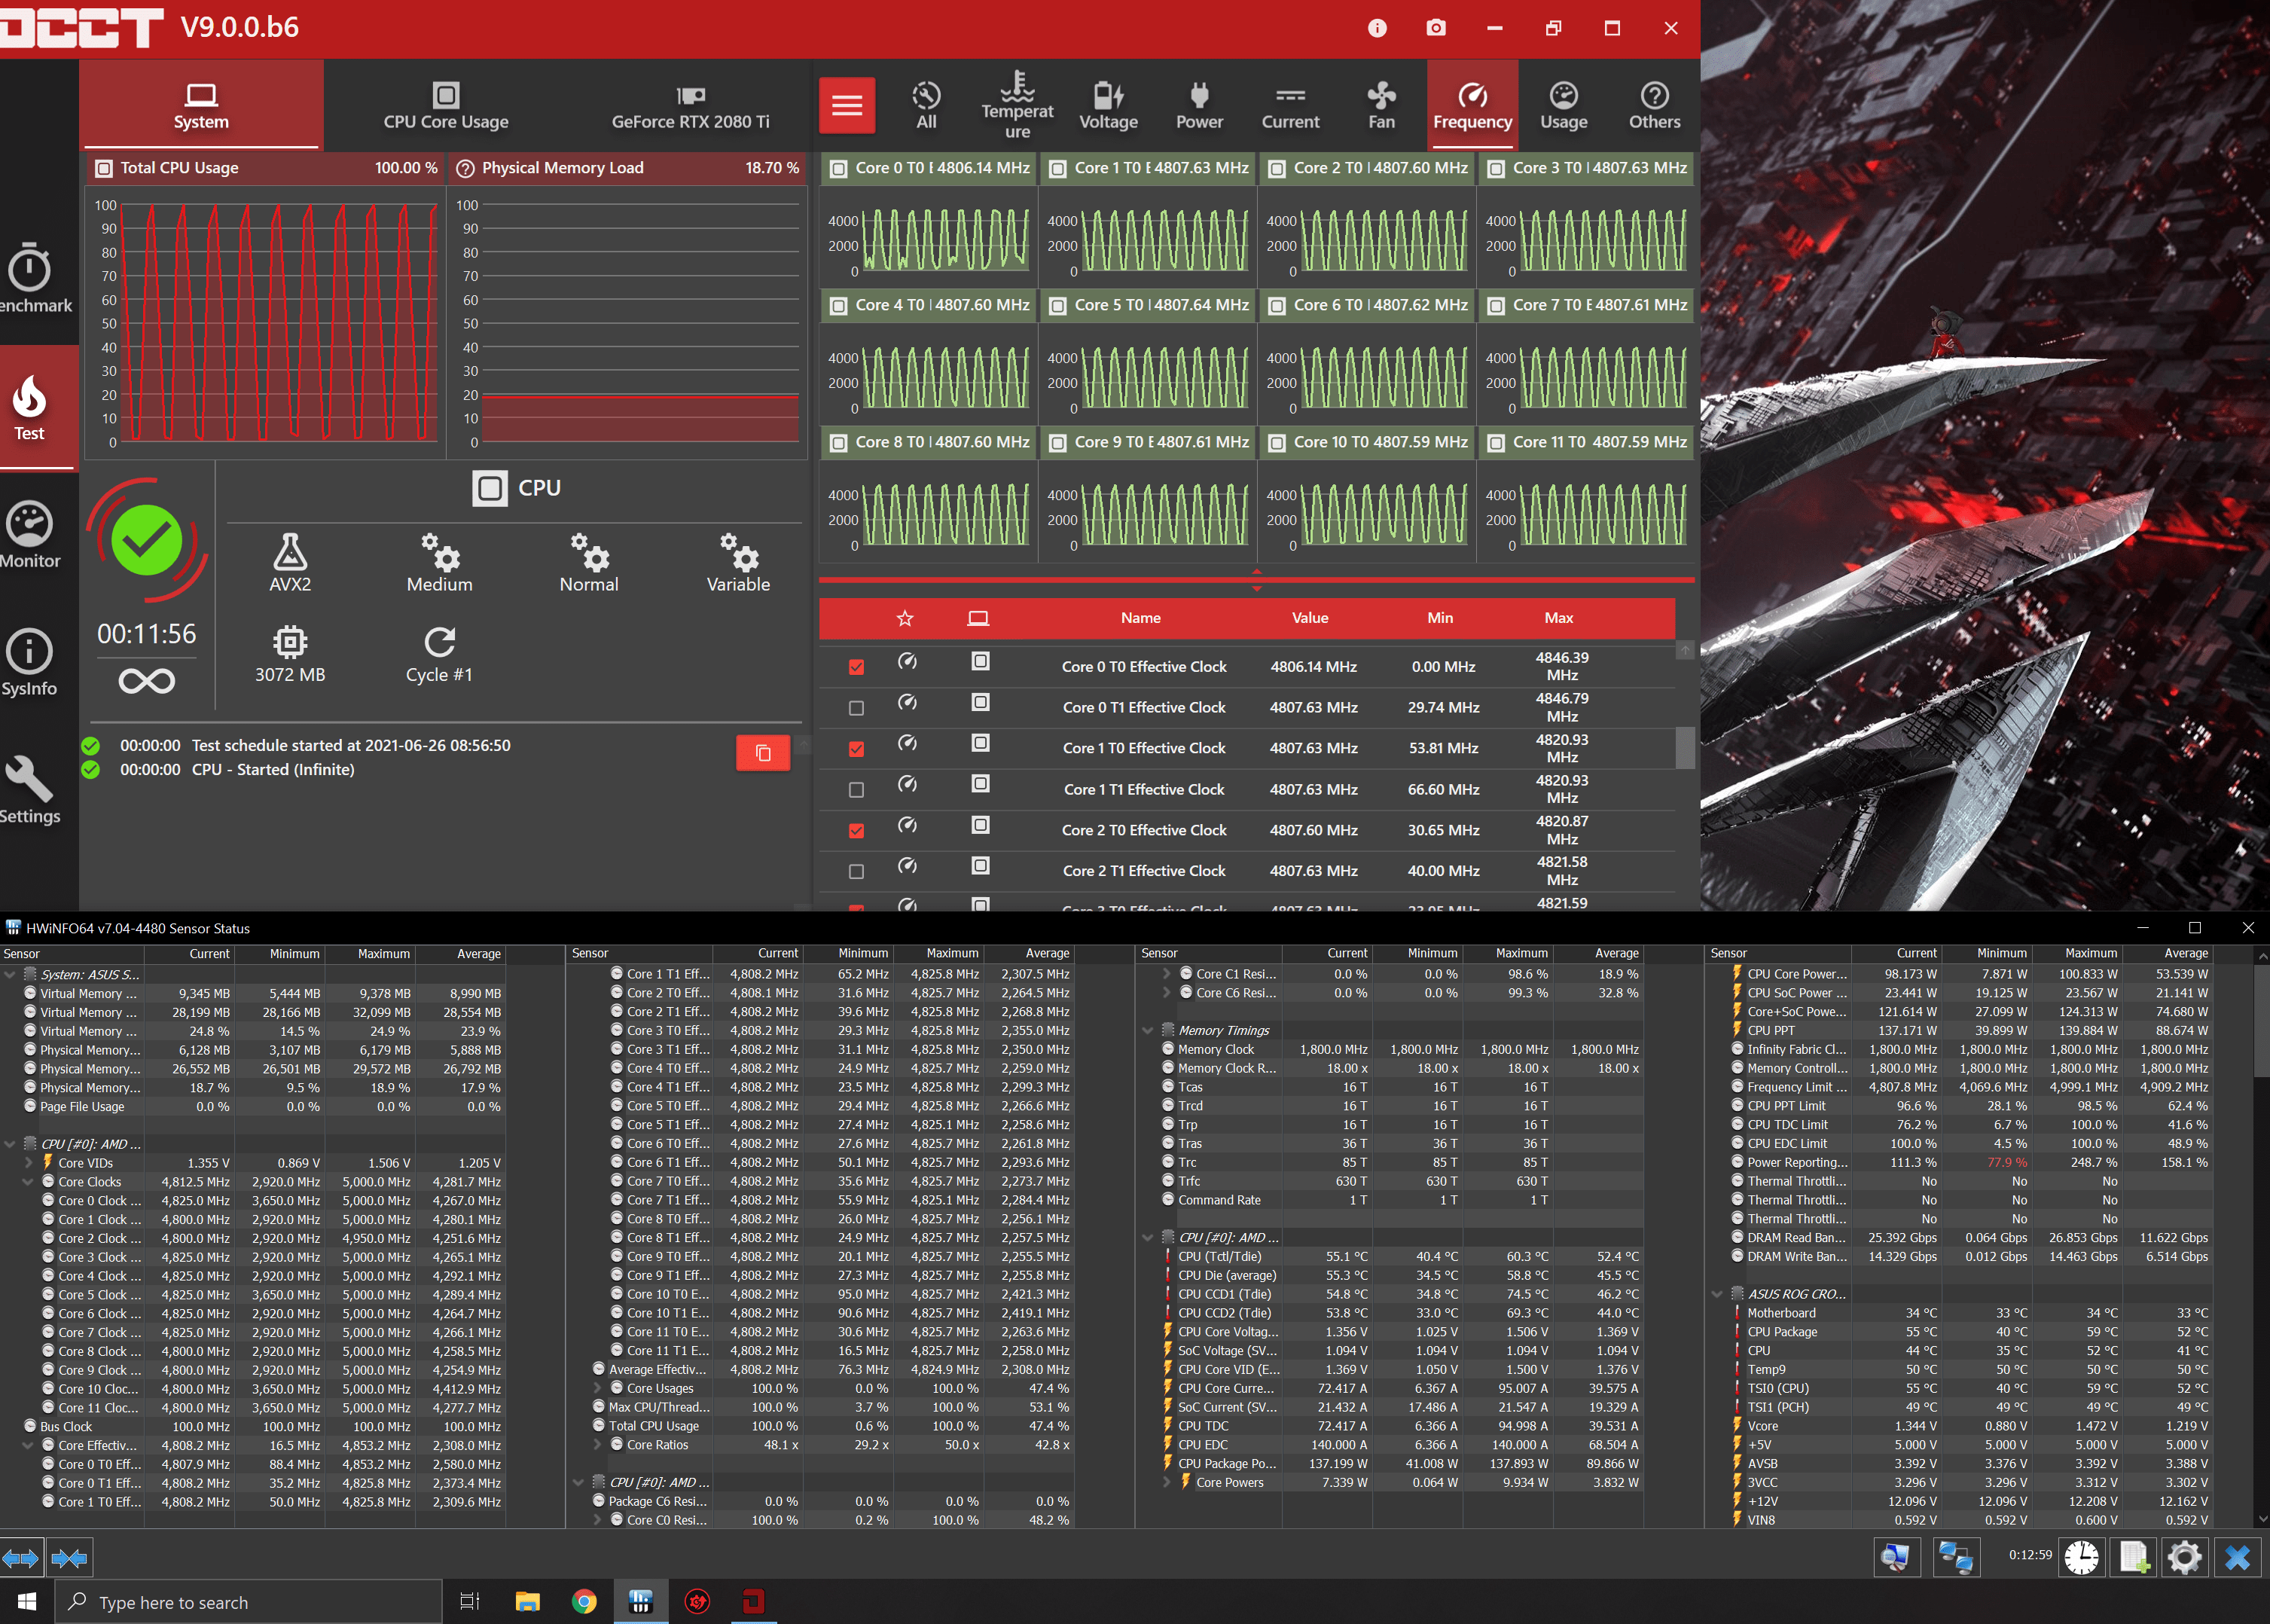Check Core 0 T1 Effective Clock checkbox
This screenshot has height=1624, width=2270.
point(856,708)
